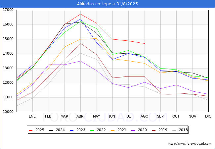The width and height of the screenshot is (215, 149).
Task: Click the dark red 2019 legend swatch
Action: [154, 130]
